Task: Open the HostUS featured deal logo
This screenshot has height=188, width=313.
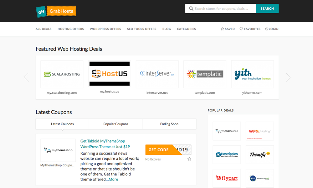Action: pyautogui.click(x=110, y=74)
